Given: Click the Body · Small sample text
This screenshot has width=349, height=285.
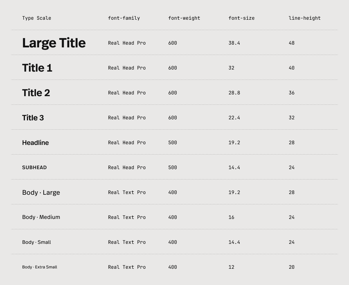Looking at the screenshot, I should click(36, 242).
